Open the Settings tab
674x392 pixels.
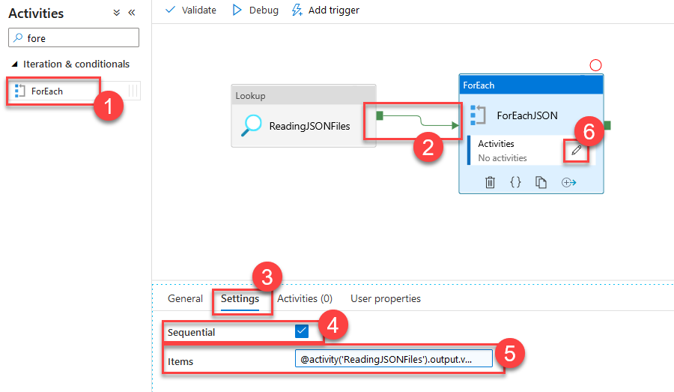pos(240,298)
